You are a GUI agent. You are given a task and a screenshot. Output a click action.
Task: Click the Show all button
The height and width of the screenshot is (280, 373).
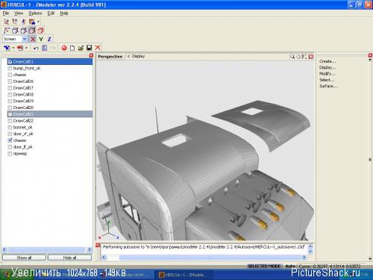click(x=24, y=258)
